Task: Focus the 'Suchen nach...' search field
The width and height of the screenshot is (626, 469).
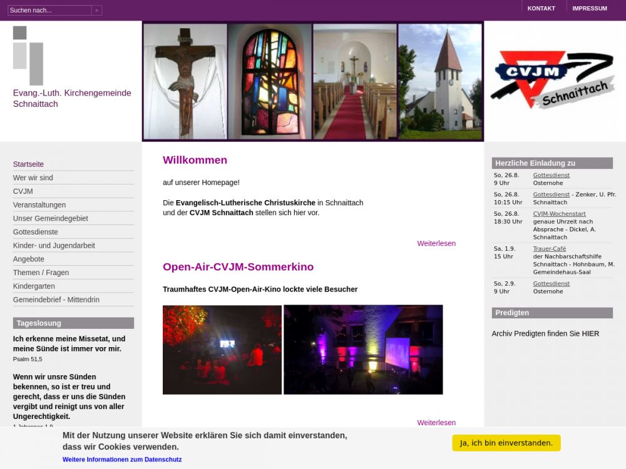Action: click(49, 10)
